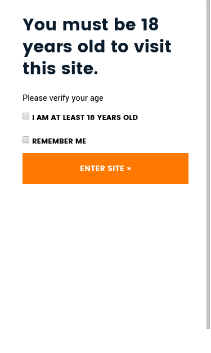The width and height of the screenshot is (211, 353).
Task: Tick the 18 years old checkbox
Action: (26, 116)
